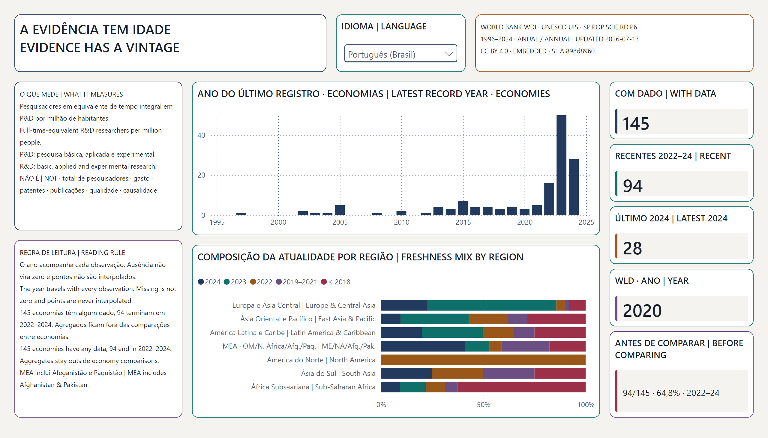Click the WLD ANO card showing 2020
768x438 pixels.
(x=681, y=298)
